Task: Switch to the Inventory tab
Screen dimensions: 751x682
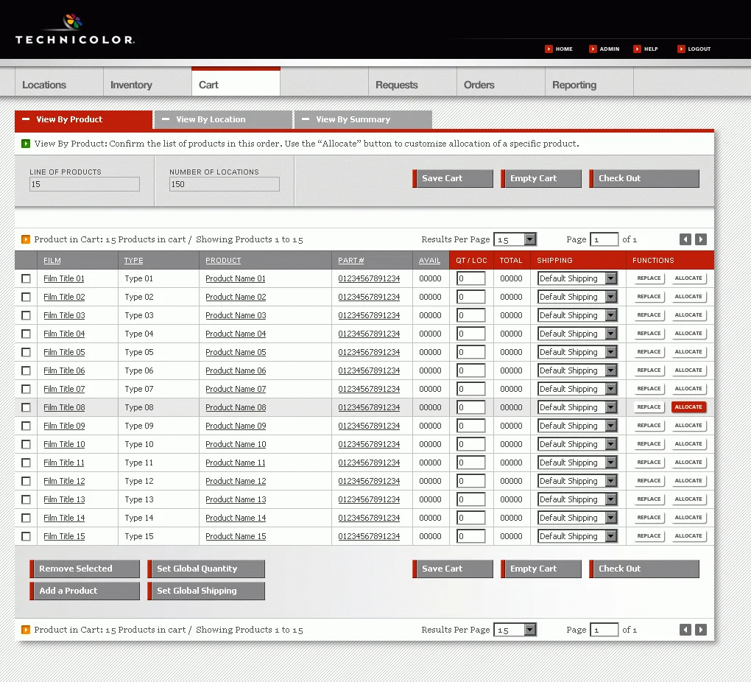Action: 147,82
